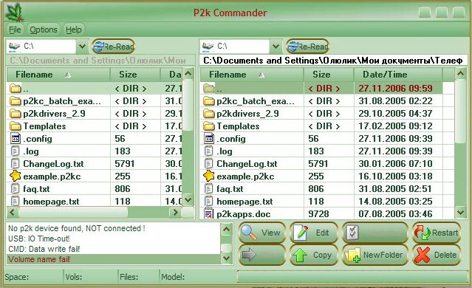
Task: Sort left panel by Size column
Action: click(x=135, y=75)
